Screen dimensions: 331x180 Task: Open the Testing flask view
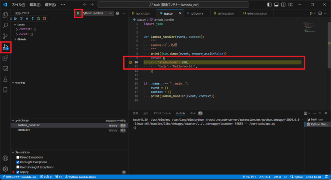[6, 79]
